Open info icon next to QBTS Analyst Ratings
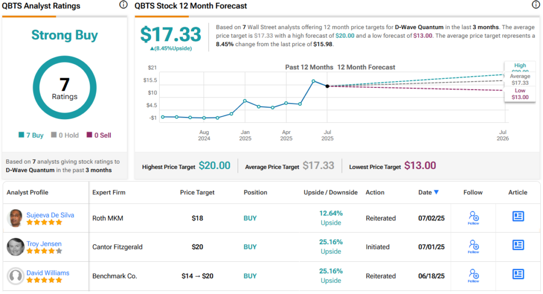 pyautogui.click(x=123, y=5)
